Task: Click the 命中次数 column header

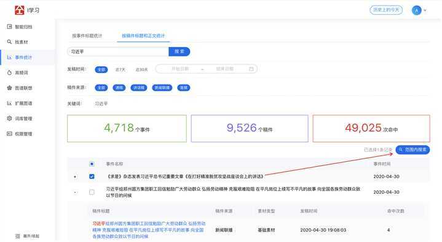Action: pos(396,211)
